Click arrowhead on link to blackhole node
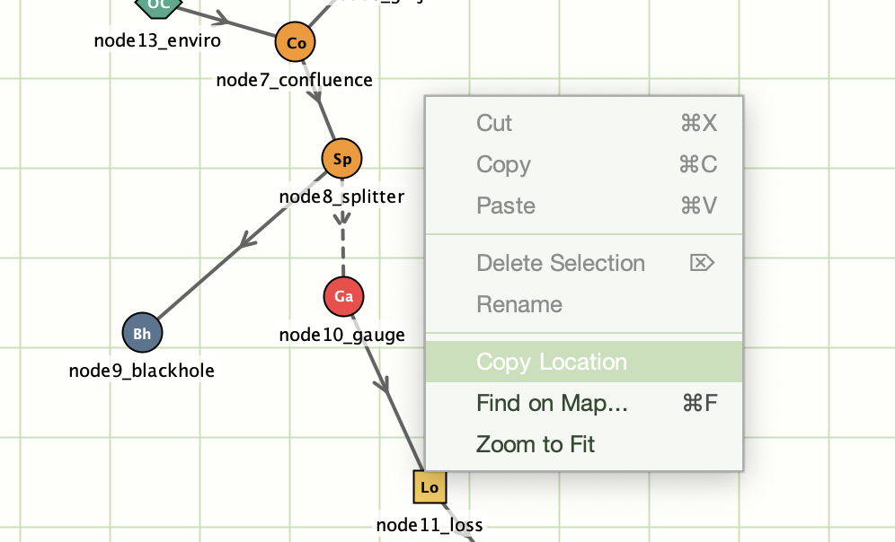This screenshot has height=542, width=895. pos(248,240)
